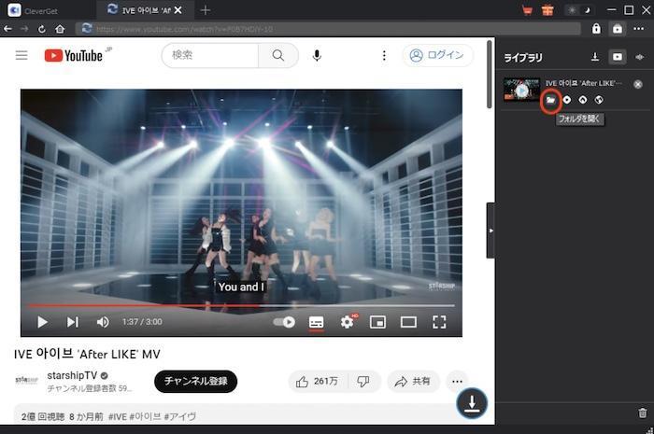Click the ログイン sign-in button
This screenshot has width=654, height=434.
[x=437, y=55]
